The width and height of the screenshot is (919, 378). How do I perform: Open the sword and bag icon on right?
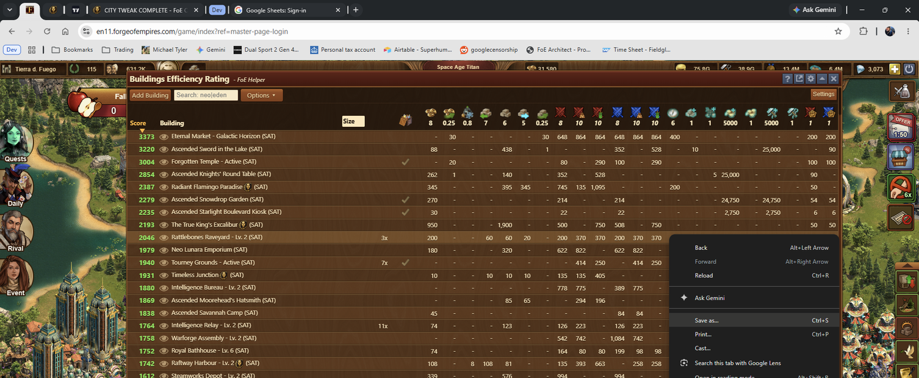point(901,91)
